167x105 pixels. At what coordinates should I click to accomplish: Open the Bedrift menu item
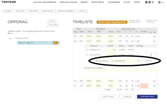point(84,2)
